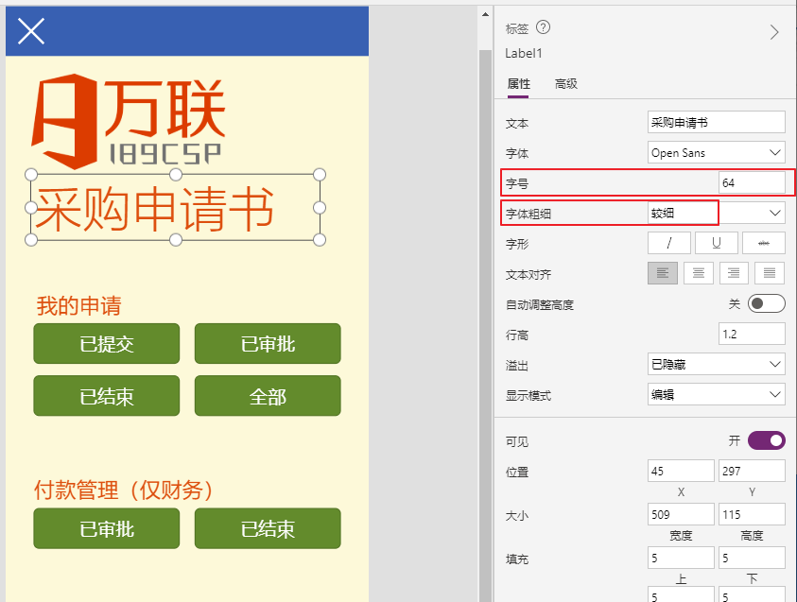Align text to the right

734,273
